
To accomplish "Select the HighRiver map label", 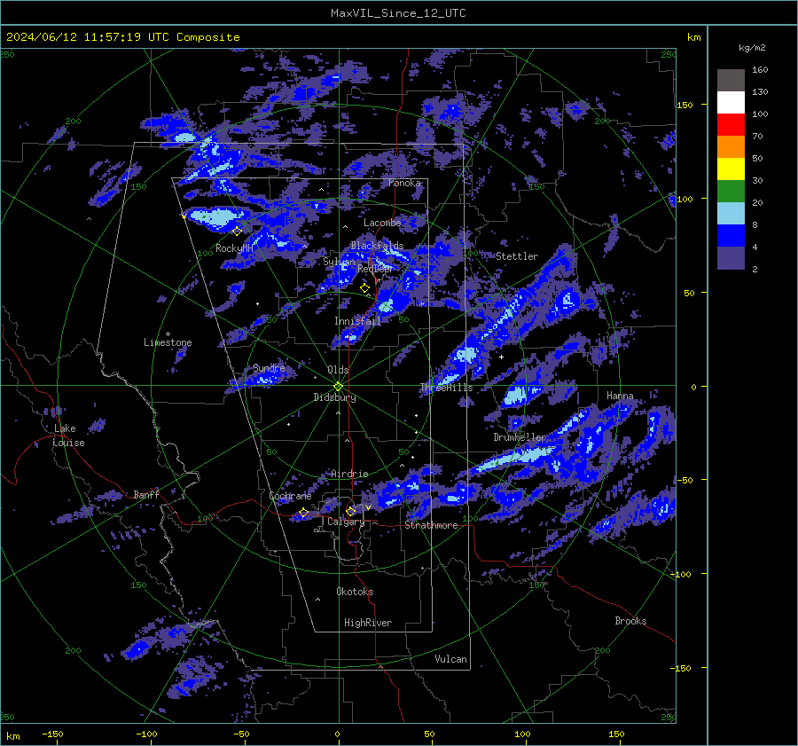I will [x=368, y=623].
